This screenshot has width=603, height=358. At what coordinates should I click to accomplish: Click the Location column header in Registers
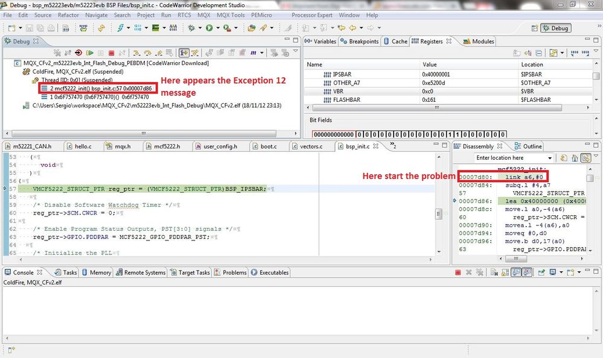point(532,64)
